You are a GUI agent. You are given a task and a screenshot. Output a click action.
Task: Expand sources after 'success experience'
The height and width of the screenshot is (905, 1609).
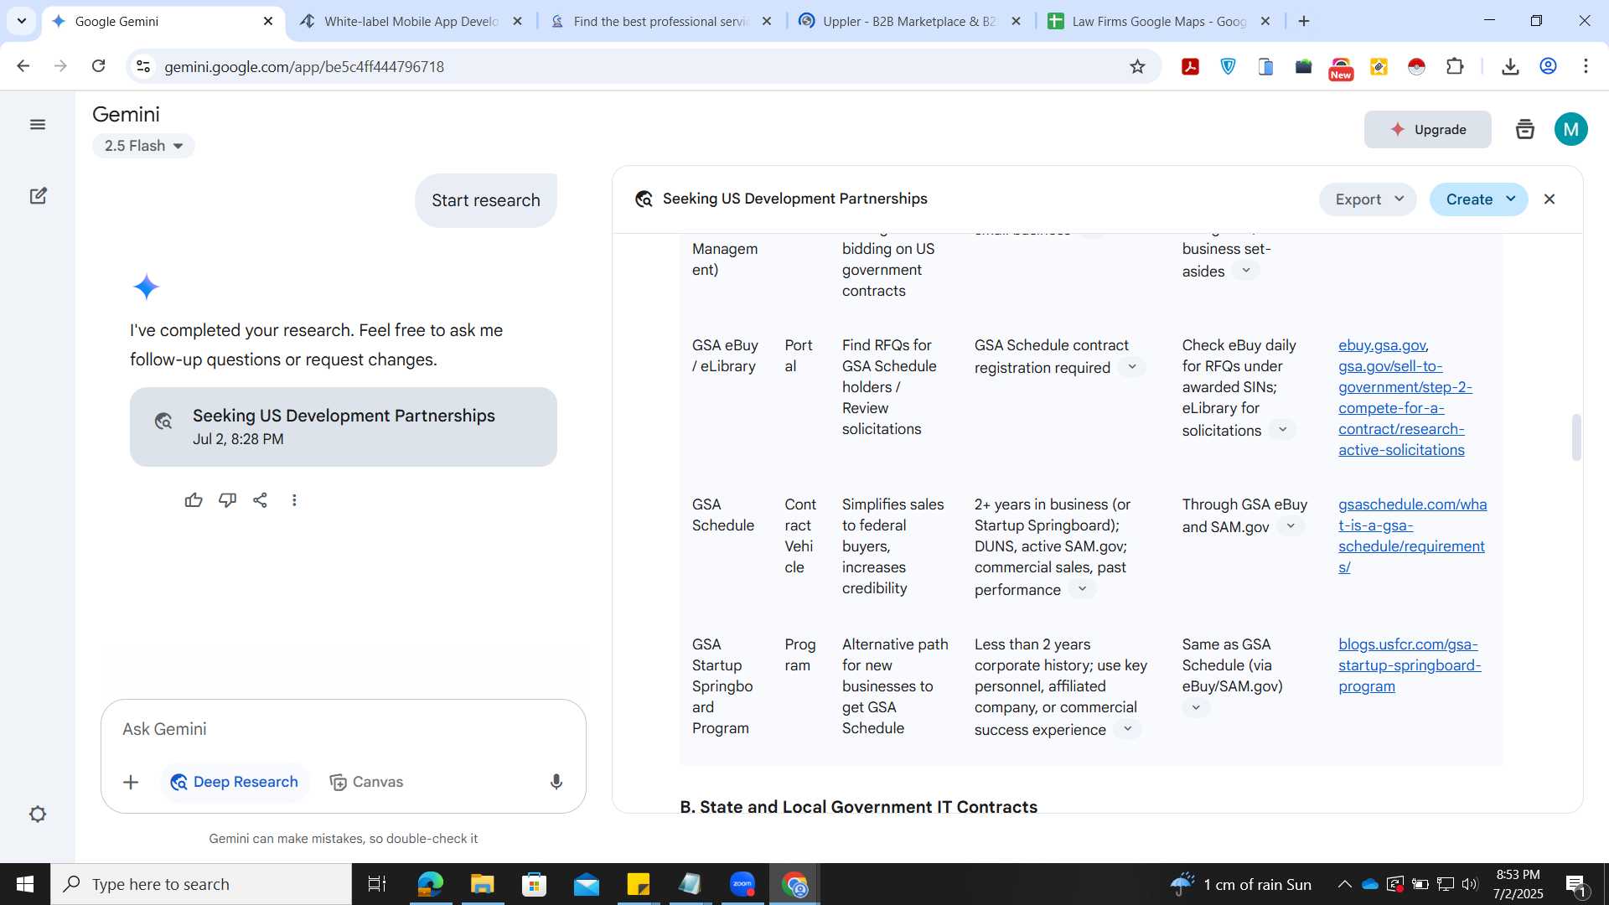(1127, 729)
